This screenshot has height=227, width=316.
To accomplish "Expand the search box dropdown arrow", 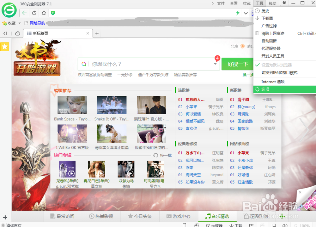I will [215, 64].
